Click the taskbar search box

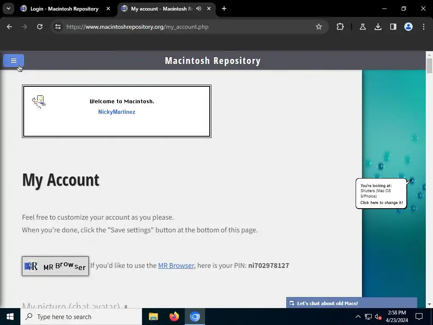[81, 317]
